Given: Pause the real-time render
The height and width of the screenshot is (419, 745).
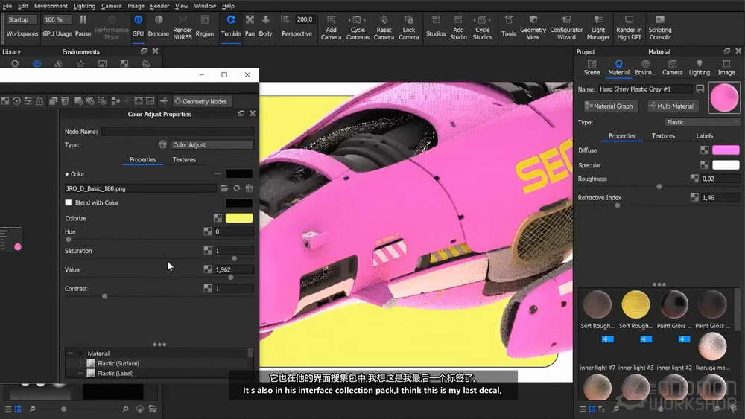Looking at the screenshot, I should point(83,26).
